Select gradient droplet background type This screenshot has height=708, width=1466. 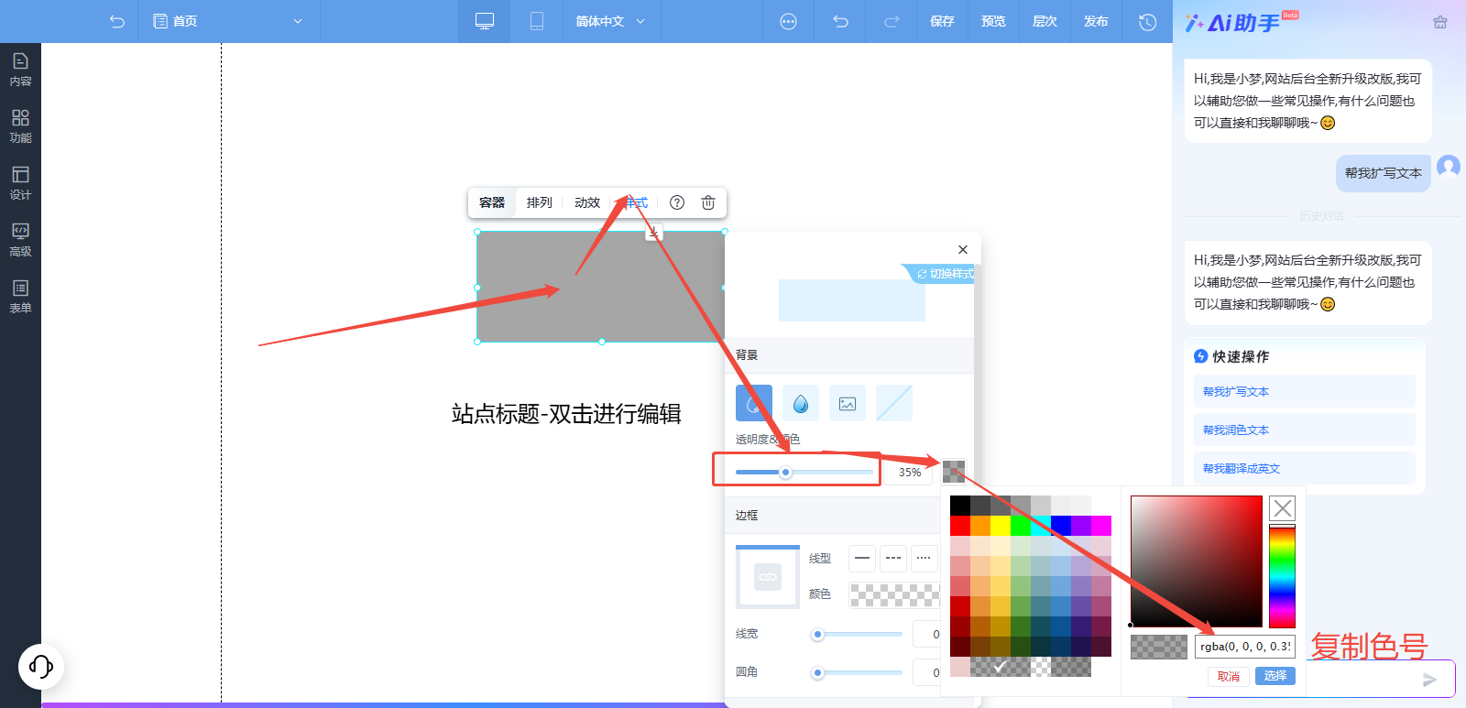click(x=801, y=403)
